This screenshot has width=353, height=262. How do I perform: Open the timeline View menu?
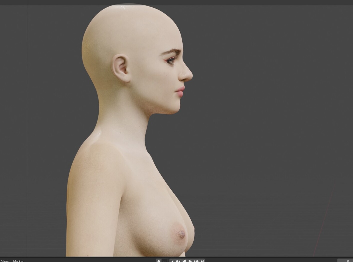[x=5, y=261]
